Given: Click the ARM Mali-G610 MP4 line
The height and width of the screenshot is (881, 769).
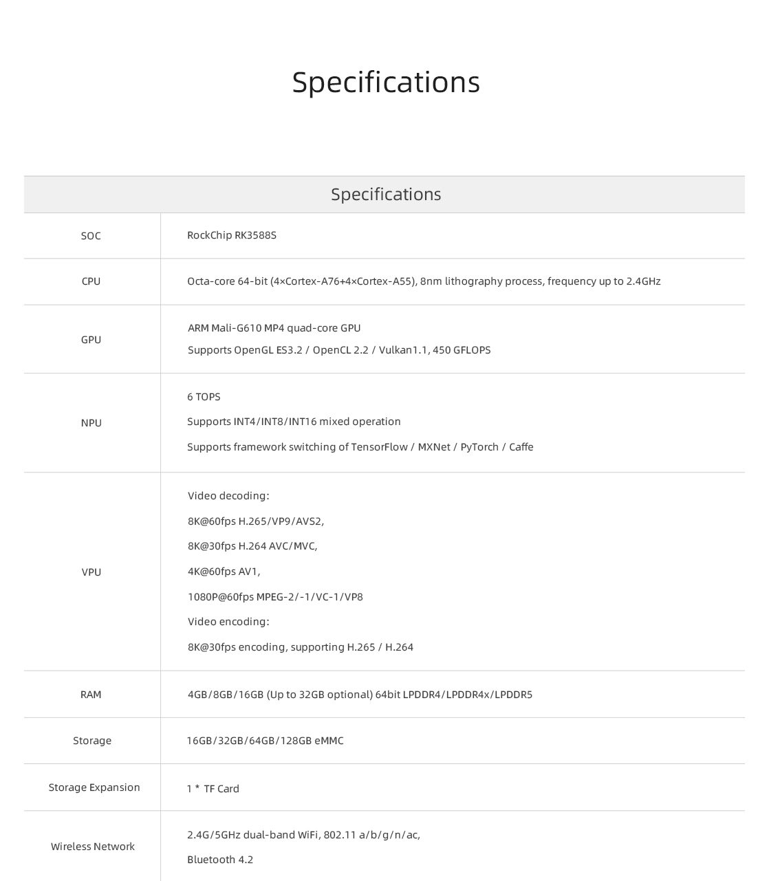Looking at the screenshot, I should coord(274,328).
